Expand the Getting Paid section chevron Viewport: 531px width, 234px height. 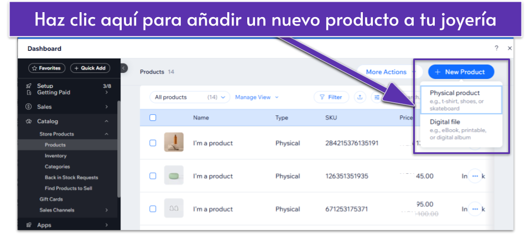(106, 93)
